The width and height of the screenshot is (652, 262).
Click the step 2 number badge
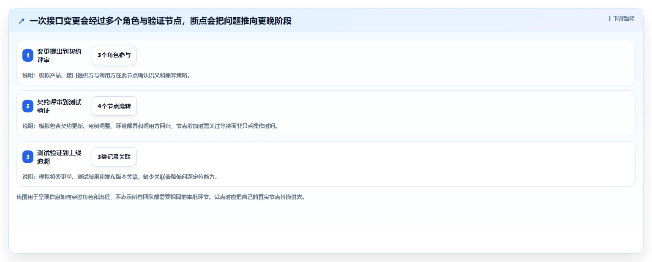coord(28,106)
